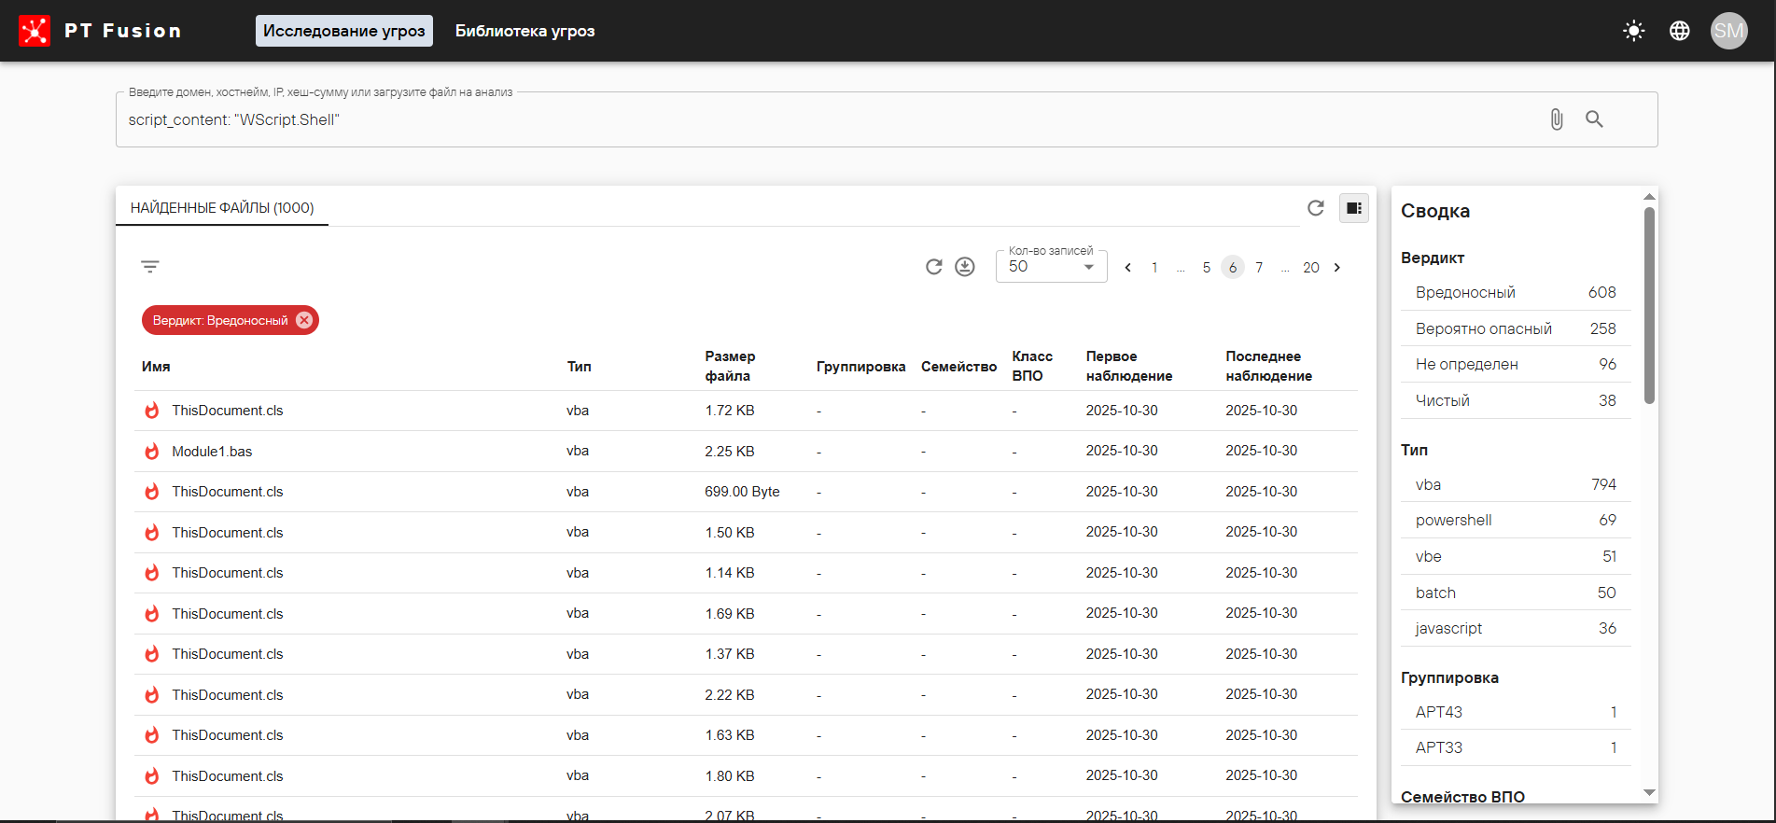Open the table filter icon

point(149,267)
